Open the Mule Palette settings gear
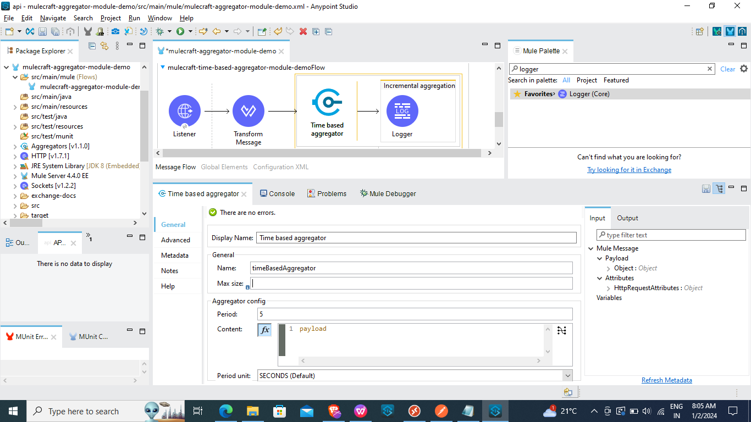This screenshot has width=751, height=422. (x=744, y=69)
